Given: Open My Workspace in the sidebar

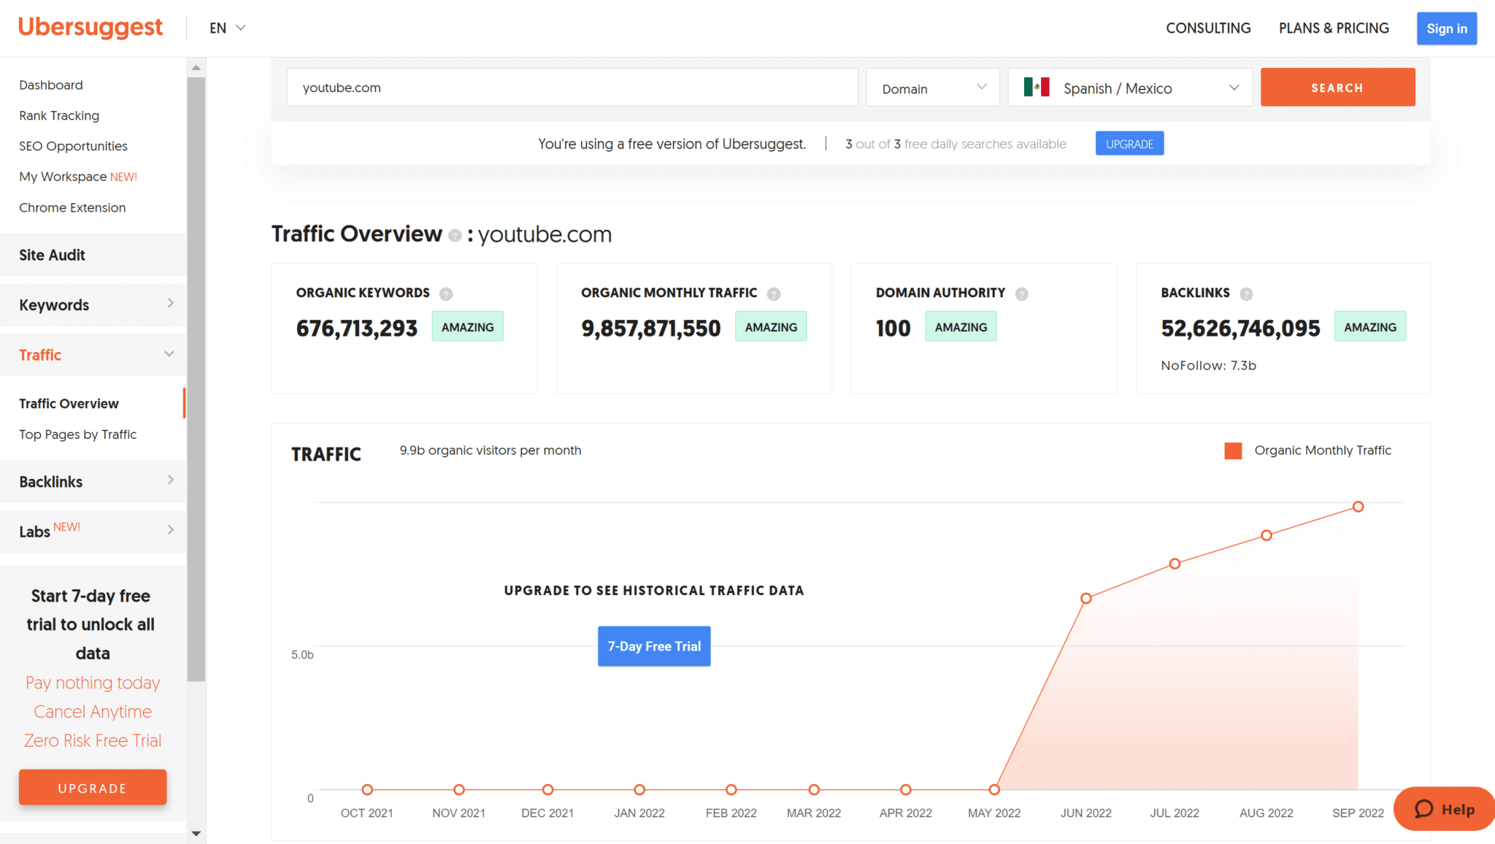Looking at the screenshot, I should pos(78,177).
